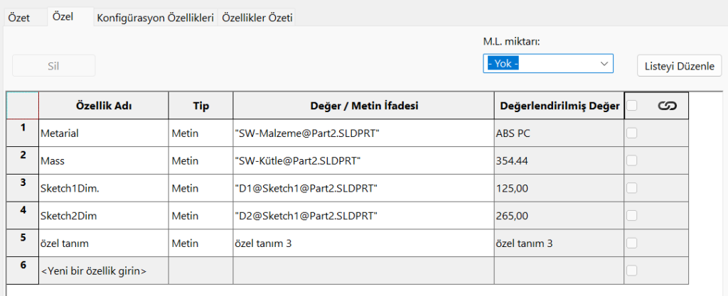Click the "SW-Kütle@Part2.SLDPRT" value cell
The width and height of the screenshot is (728, 296).
363,160
